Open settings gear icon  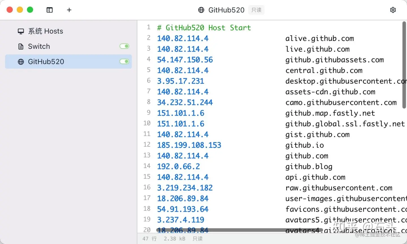pyautogui.click(x=393, y=10)
